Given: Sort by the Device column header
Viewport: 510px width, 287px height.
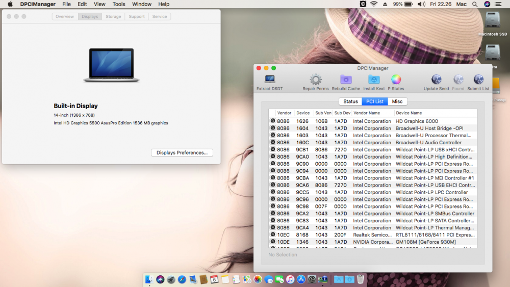Looking at the screenshot, I should (x=303, y=113).
